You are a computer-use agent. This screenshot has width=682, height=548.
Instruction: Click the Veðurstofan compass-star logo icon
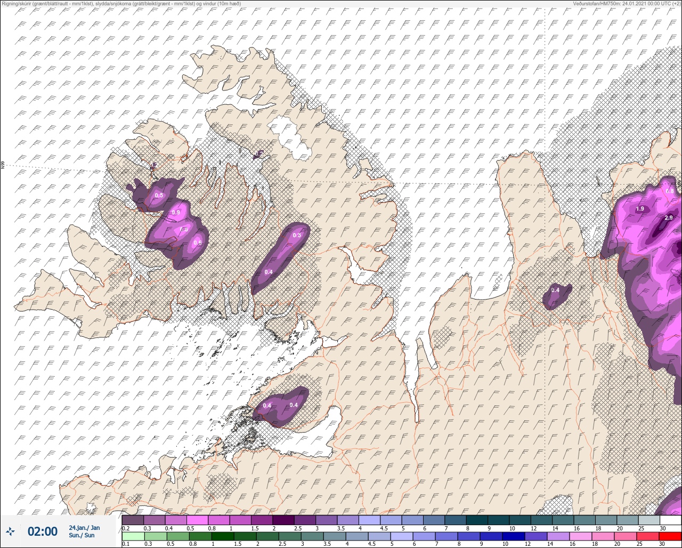11,531
